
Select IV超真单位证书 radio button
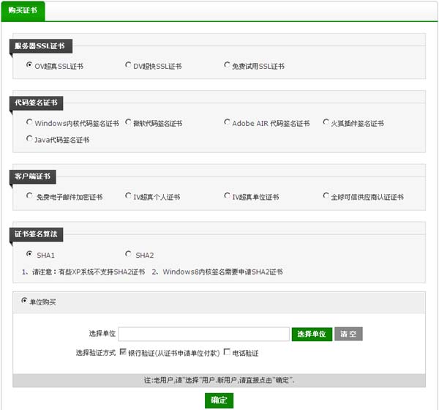(227, 195)
